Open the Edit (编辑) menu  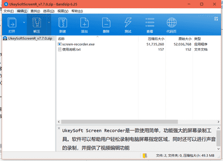click(x=22, y=11)
